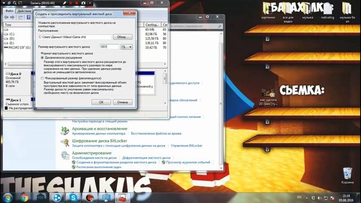This screenshot has height=203, width=361.
Task: Confirm the virtual disk dialog with OK
Action: (101, 102)
